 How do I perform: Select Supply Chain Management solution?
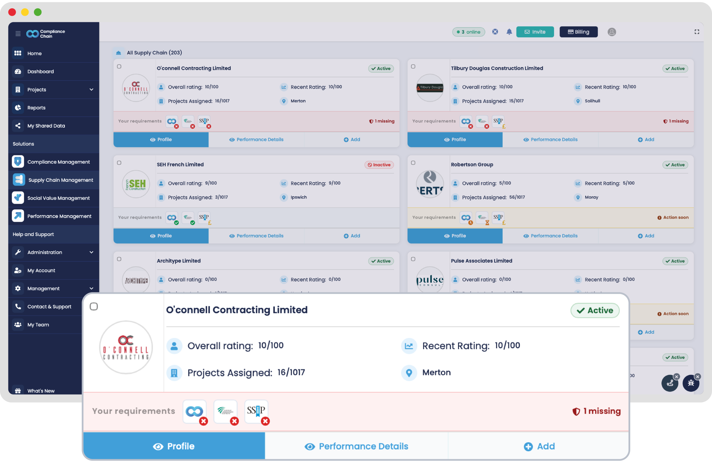pos(54,180)
